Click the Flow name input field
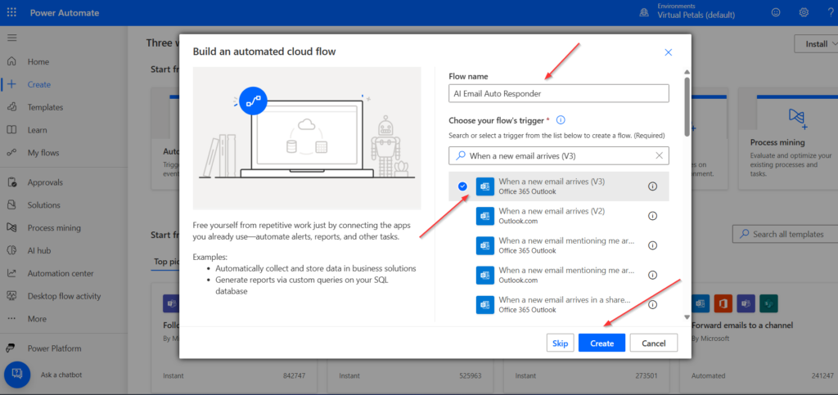The image size is (838, 395). click(558, 93)
